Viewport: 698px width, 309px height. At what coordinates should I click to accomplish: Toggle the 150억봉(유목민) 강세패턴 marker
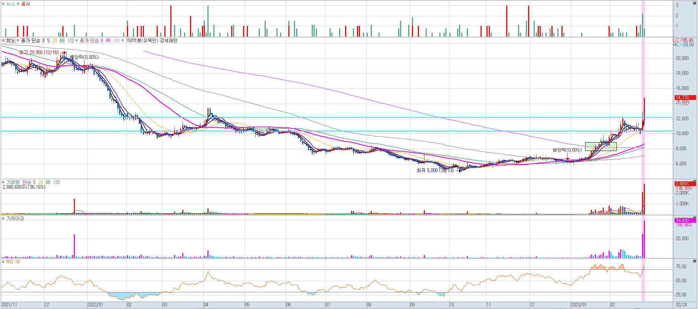[123, 40]
